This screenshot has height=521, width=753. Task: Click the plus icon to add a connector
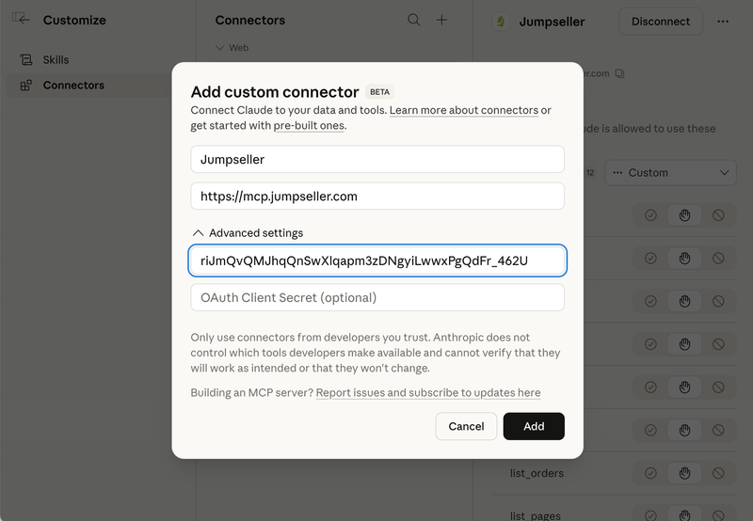[442, 20]
